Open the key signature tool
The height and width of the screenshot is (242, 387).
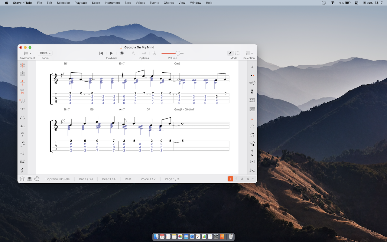click(22, 74)
